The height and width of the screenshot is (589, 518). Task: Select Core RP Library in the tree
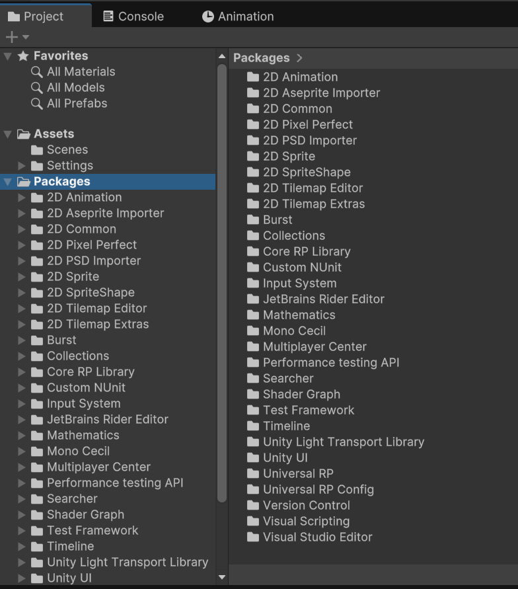tap(108, 372)
